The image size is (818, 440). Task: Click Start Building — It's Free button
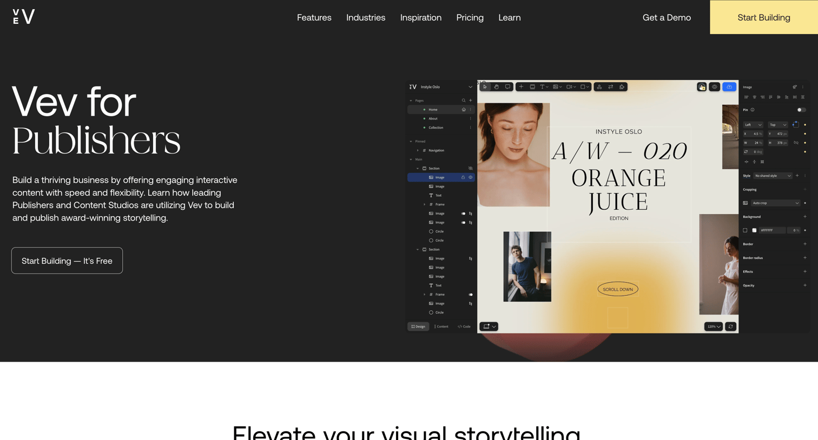point(67,261)
